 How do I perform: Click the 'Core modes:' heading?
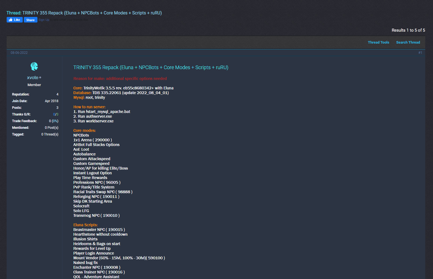pos(85,130)
